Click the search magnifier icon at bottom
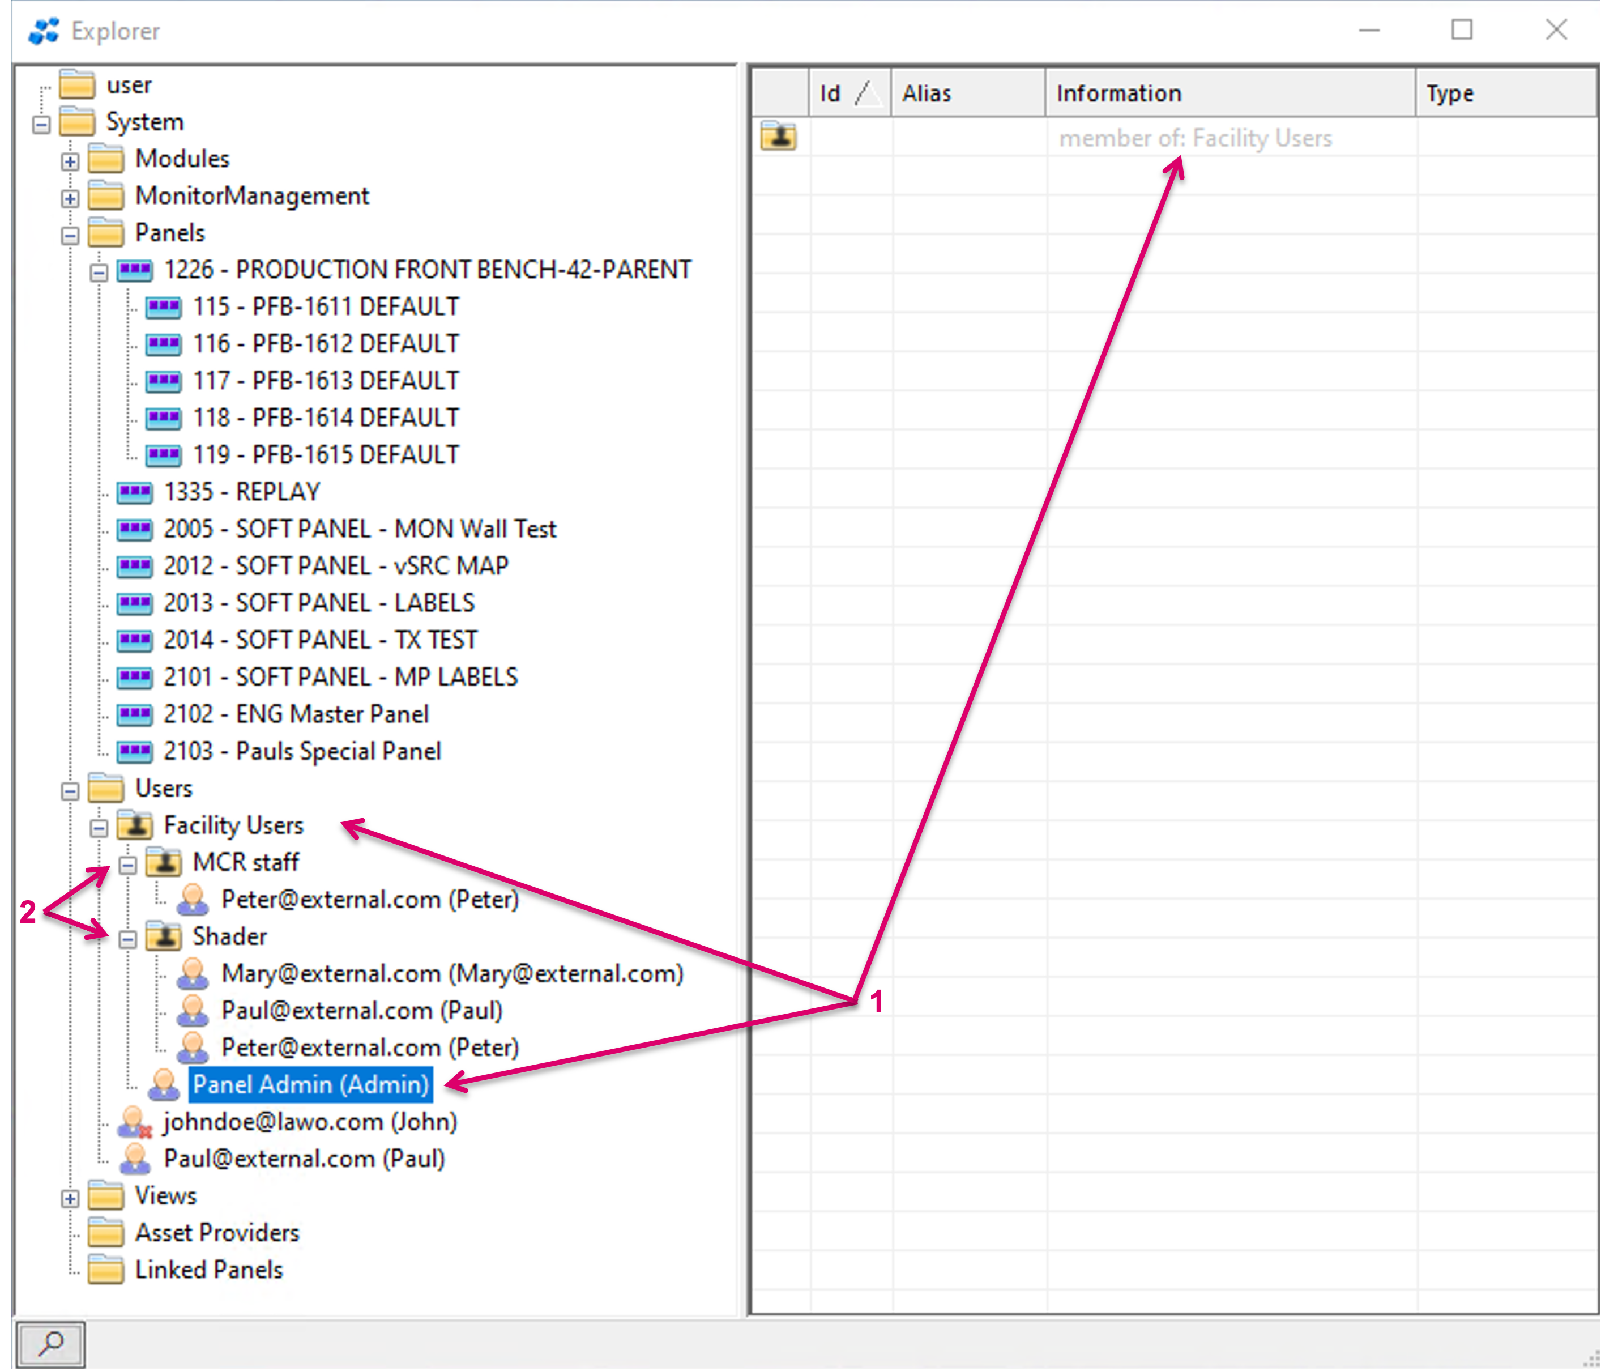The height and width of the screenshot is (1371, 1601). 50,1344
